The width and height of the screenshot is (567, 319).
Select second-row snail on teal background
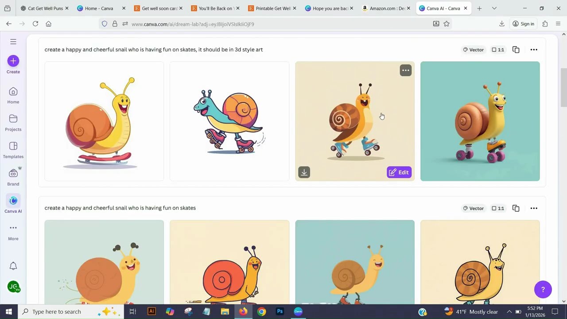pos(355,262)
